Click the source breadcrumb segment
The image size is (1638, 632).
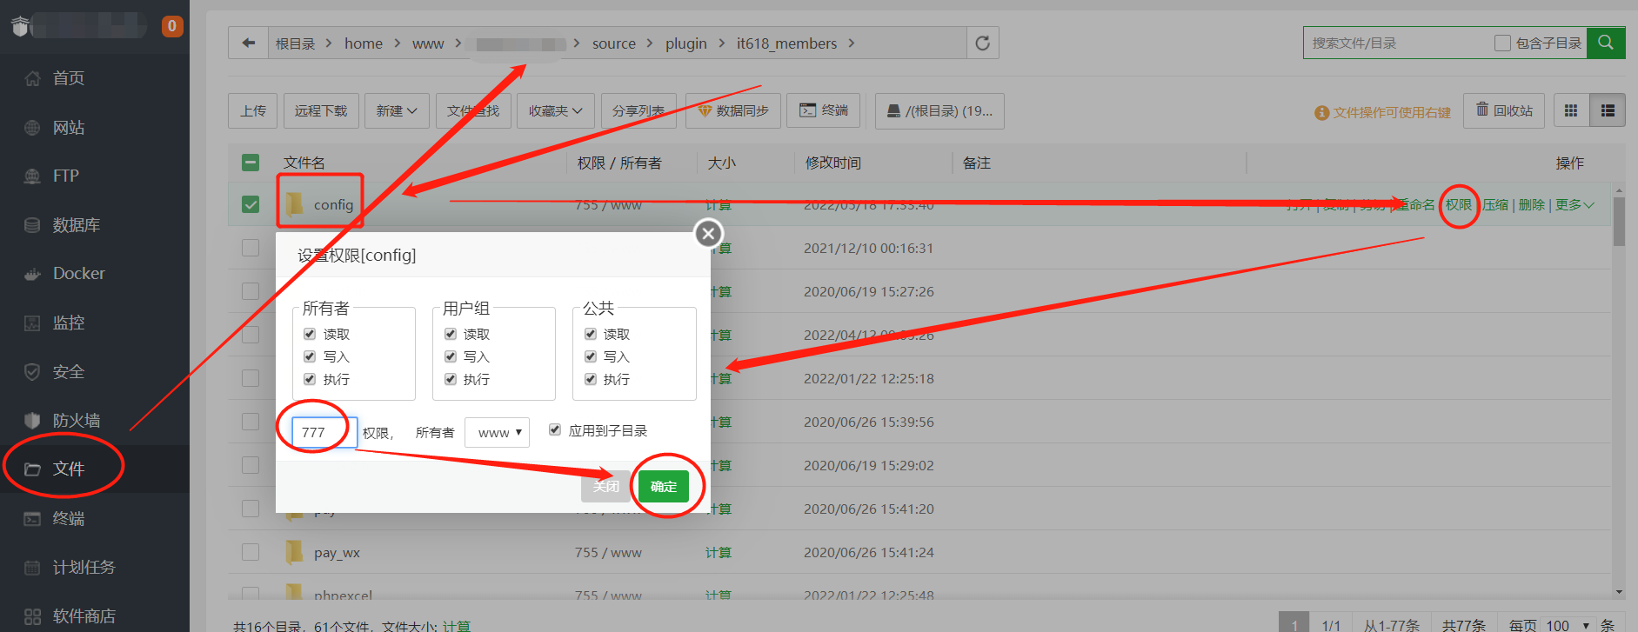pos(614,43)
